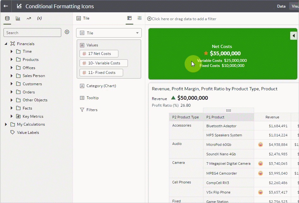Expand the Sales Person folder
Viewport: 299px width, 203px height.
click(11, 76)
